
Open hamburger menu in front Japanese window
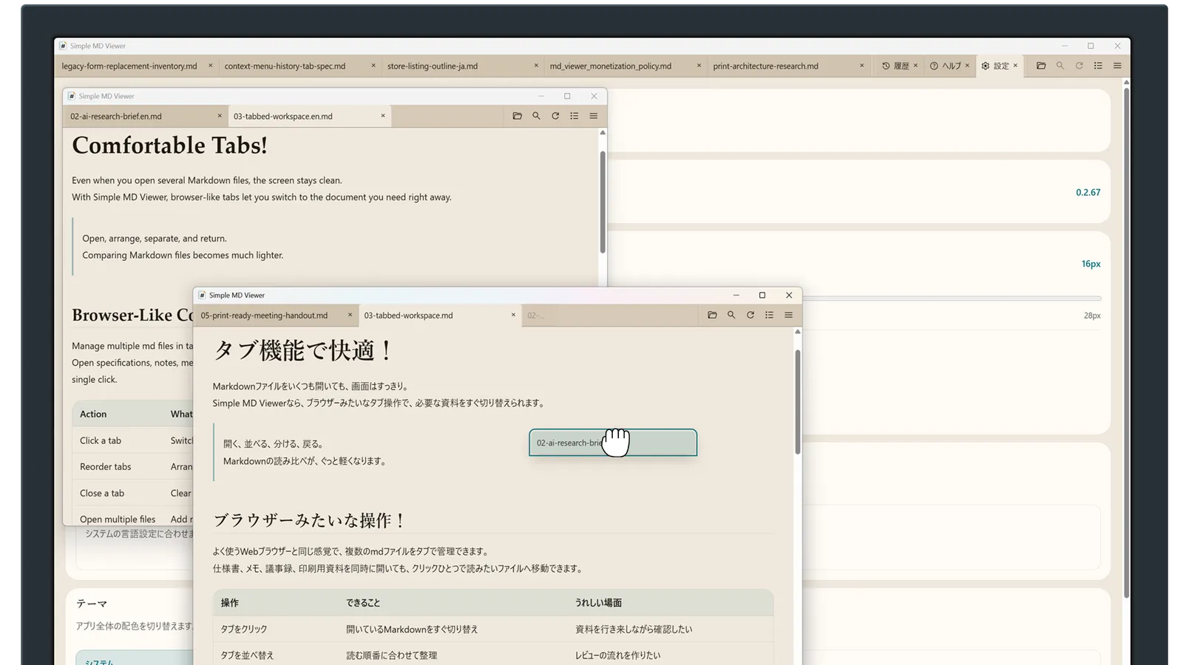[x=788, y=315]
